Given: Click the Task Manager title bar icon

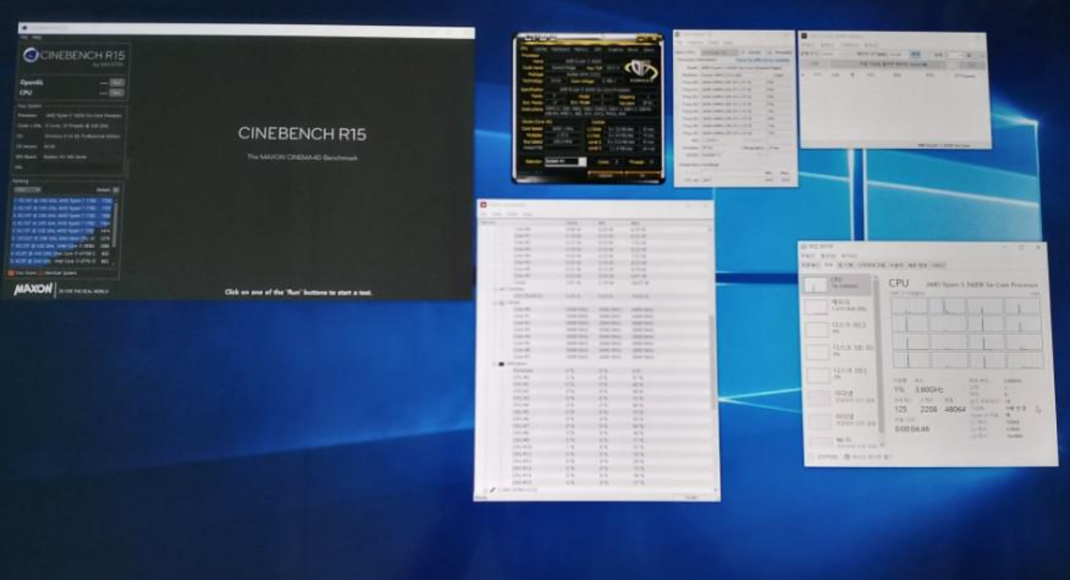Looking at the screenshot, I should click(x=804, y=246).
